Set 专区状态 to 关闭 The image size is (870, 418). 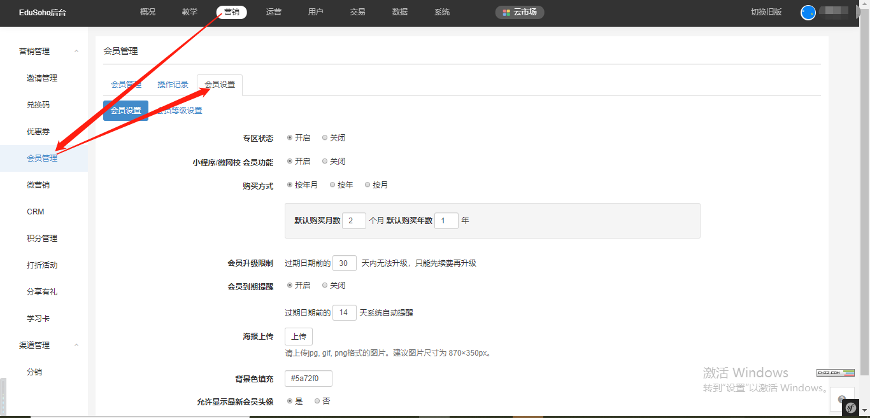pyautogui.click(x=325, y=137)
